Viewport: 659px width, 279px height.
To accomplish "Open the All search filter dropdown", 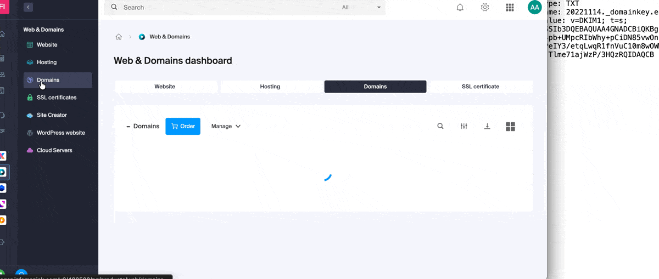I will coord(361,8).
